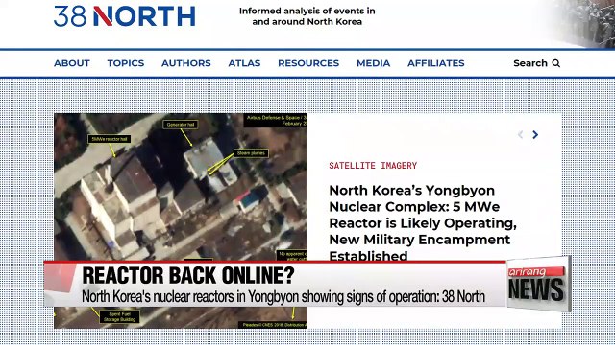
Task: Click the Arirang News logo
Action: [x=538, y=284]
